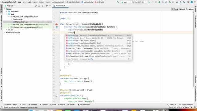Screen dimensions: 197x111
Task: Click the Attach Debugger to Process icon
Action: 170,2
